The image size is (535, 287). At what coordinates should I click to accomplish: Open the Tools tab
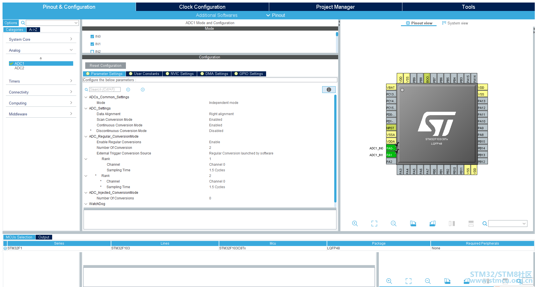[469, 7]
